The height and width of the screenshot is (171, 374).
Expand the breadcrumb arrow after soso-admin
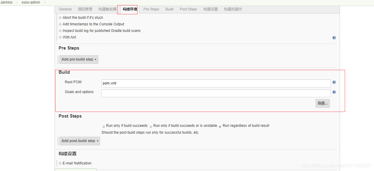click(x=45, y=2)
